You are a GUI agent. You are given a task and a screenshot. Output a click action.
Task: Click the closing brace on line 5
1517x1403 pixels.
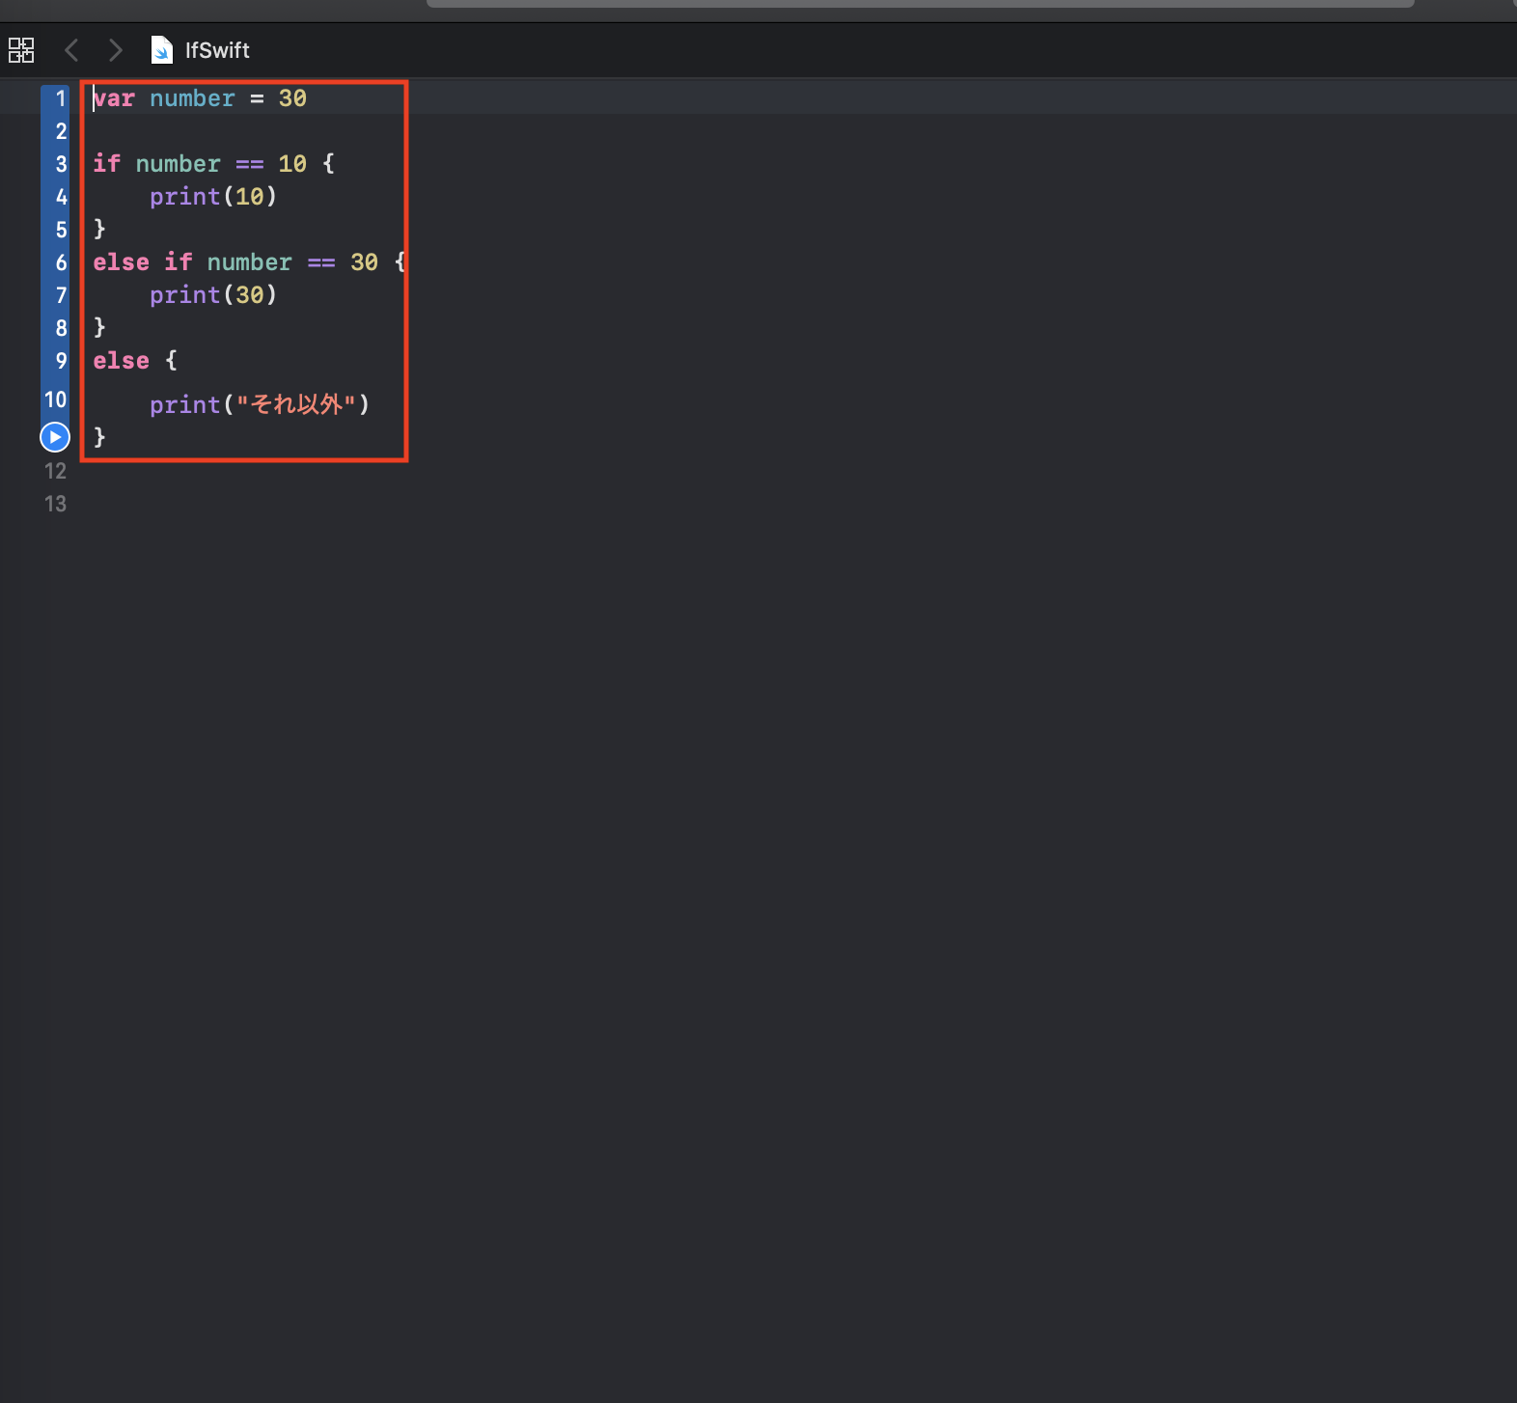pos(99,230)
